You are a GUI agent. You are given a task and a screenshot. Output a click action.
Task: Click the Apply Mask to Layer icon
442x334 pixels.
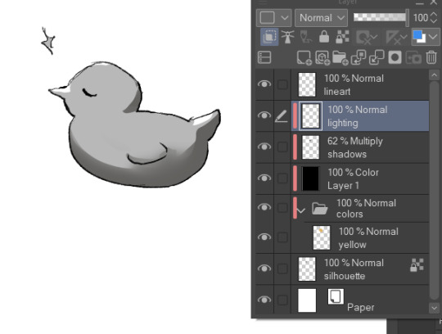tap(413, 58)
